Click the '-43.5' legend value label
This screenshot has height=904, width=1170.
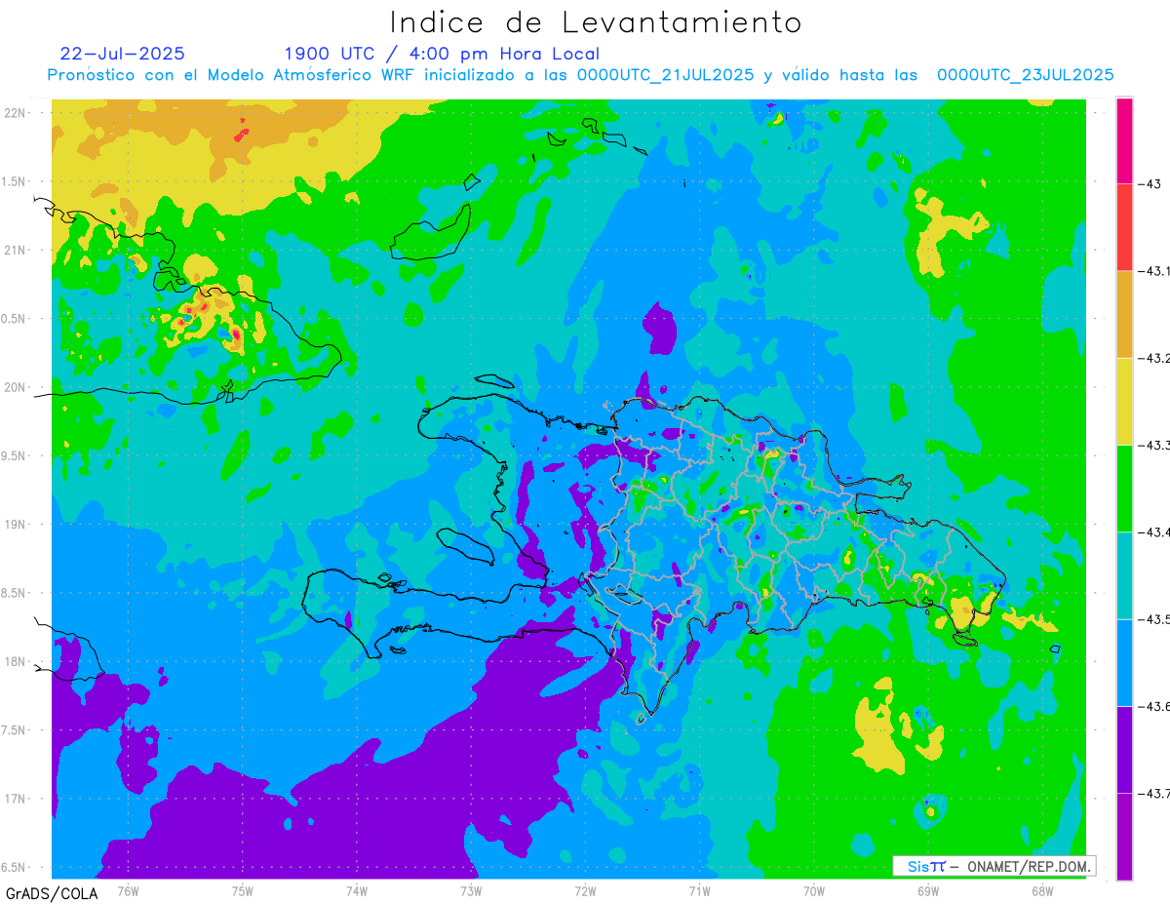click(1153, 619)
